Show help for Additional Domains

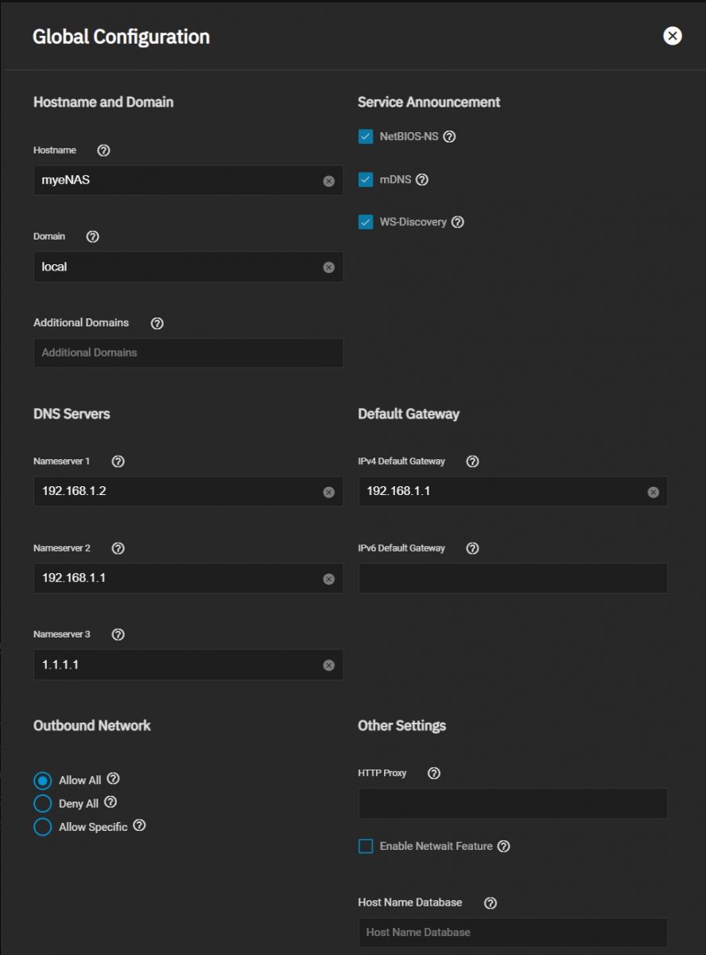[157, 323]
